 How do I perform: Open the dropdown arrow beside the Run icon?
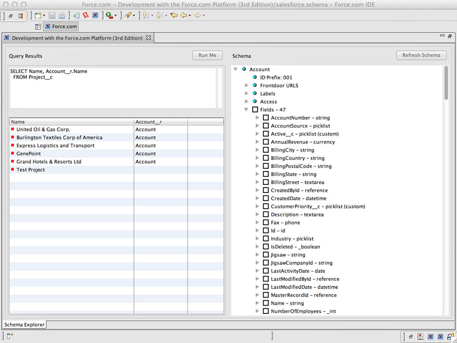115,16
